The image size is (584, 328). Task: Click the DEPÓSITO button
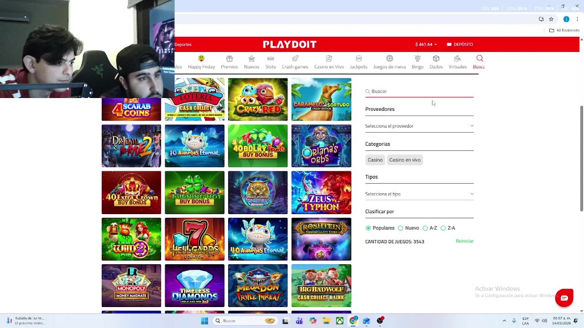460,44
